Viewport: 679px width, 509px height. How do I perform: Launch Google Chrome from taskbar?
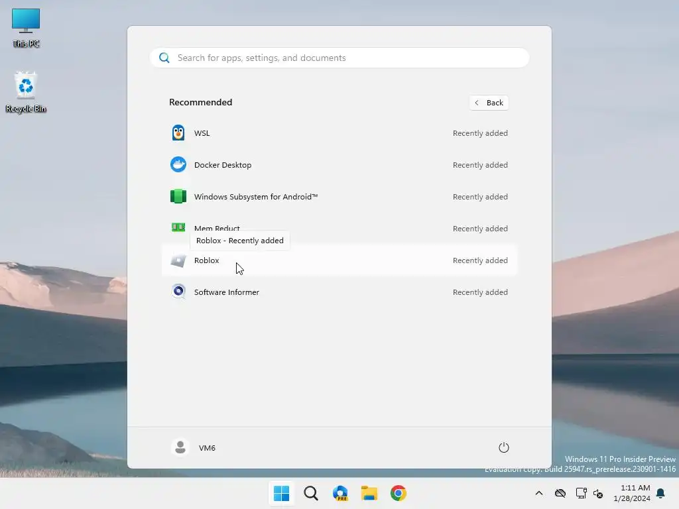click(x=398, y=493)
